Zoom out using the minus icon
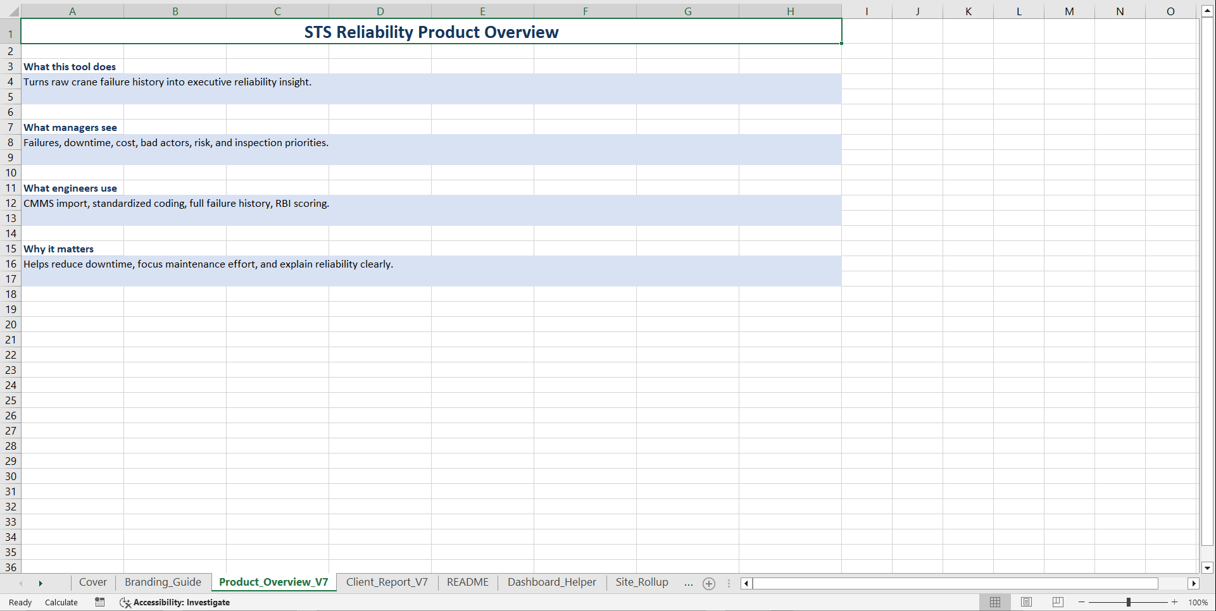 (x=1081, y=602)
